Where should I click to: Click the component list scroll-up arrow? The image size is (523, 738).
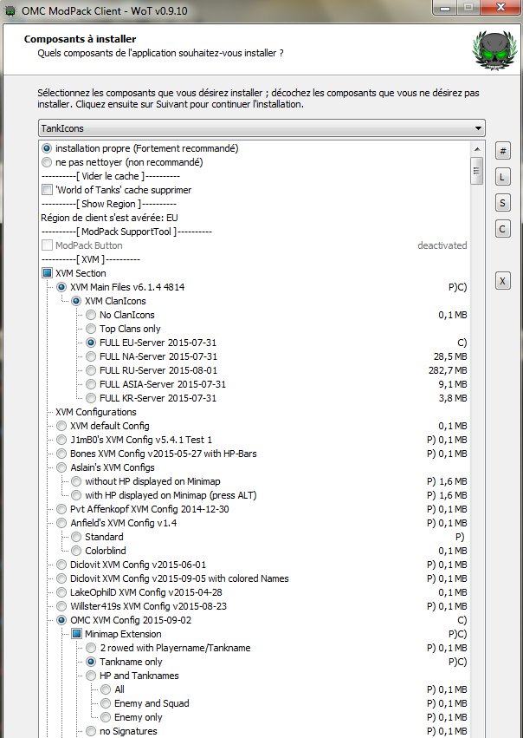point(477,149)
